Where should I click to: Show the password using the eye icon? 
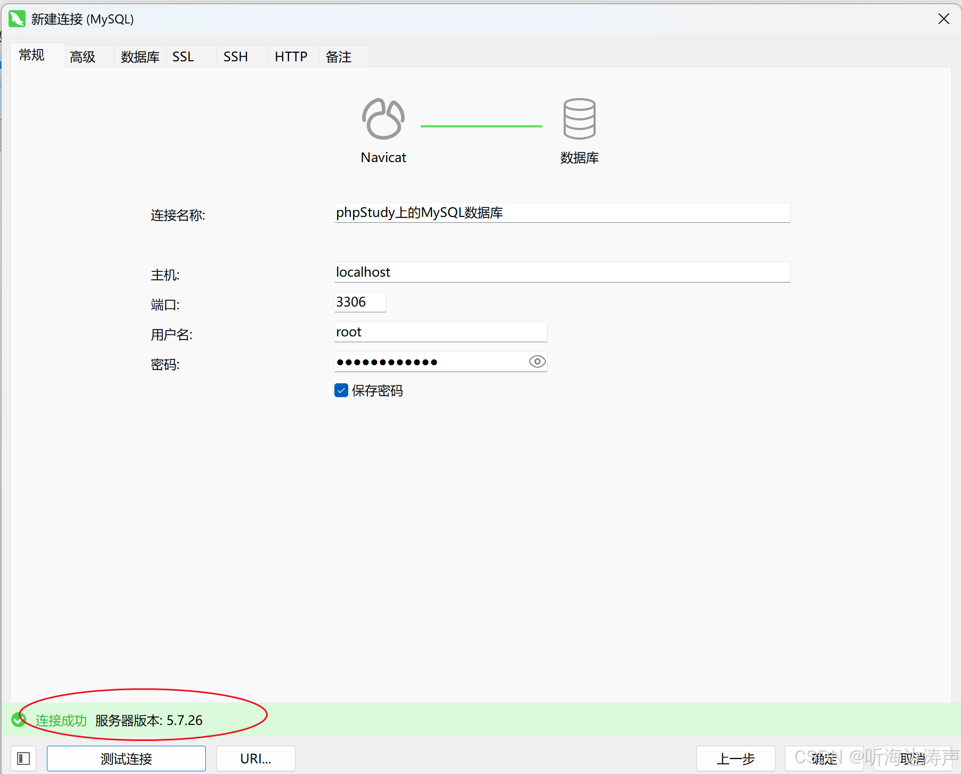click(x=536, y=361)
